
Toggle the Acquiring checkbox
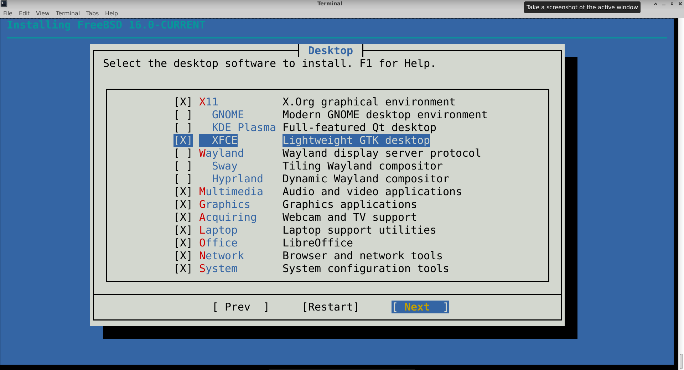tap(183, 217)
